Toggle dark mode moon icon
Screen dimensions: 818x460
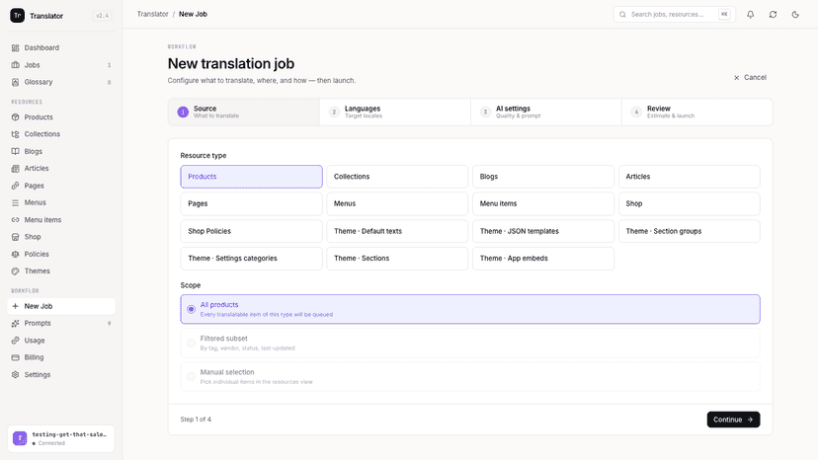[x=795, y=15]
